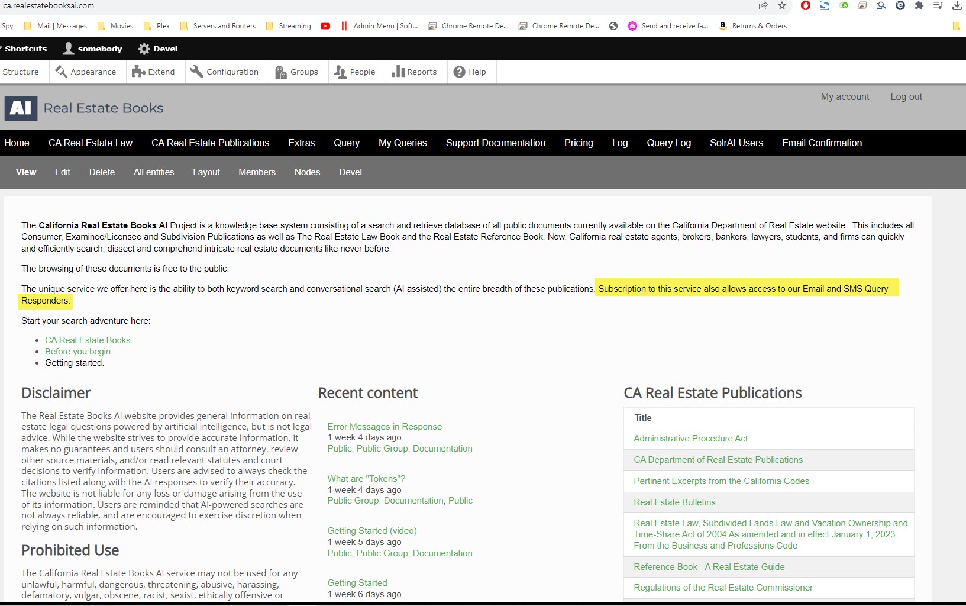
Task: Open the Before you begin link
Action: click(77, 352)
